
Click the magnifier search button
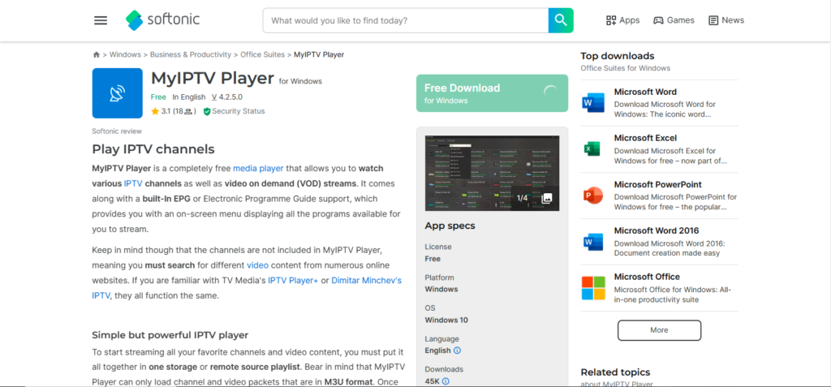[x=561, y=20]
